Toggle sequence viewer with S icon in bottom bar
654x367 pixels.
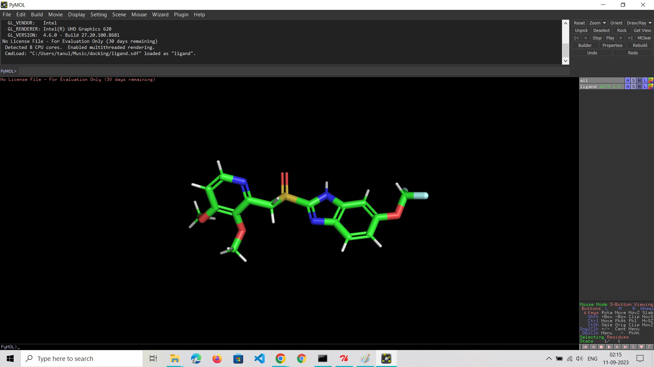tap(633, 347)
